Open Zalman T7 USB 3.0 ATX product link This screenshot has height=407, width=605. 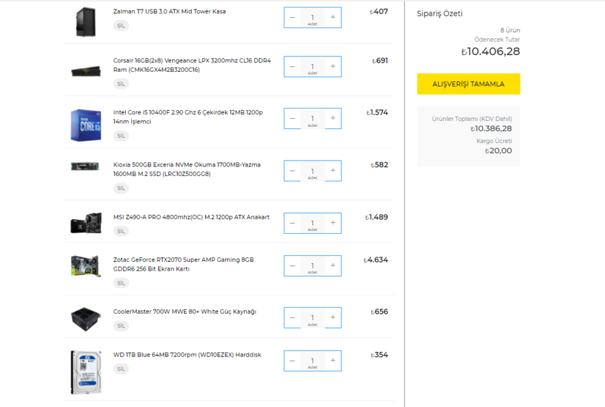point(169,11)
